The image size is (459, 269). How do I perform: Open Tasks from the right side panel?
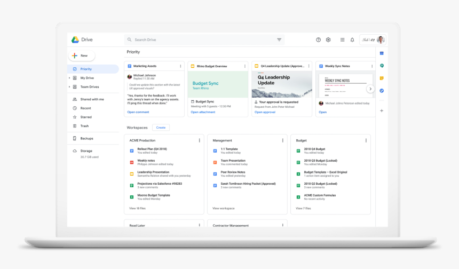[x=382, y=91]
